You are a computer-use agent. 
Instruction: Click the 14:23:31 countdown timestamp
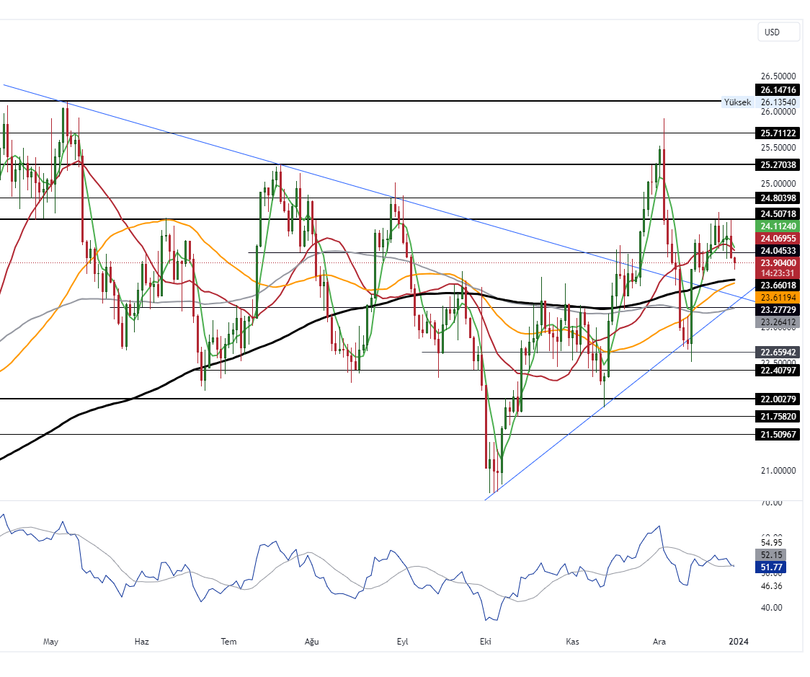778,273
